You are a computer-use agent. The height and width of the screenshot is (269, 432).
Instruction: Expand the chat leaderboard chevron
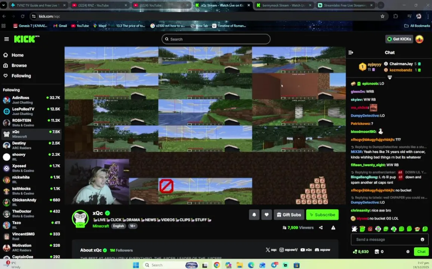click(x=389, y=77)
